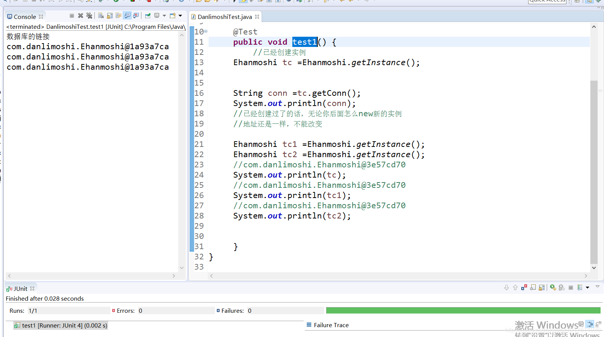Toggle JUnit Show Skipped Tests Only
604x337 pixels.
pos(533,287)
